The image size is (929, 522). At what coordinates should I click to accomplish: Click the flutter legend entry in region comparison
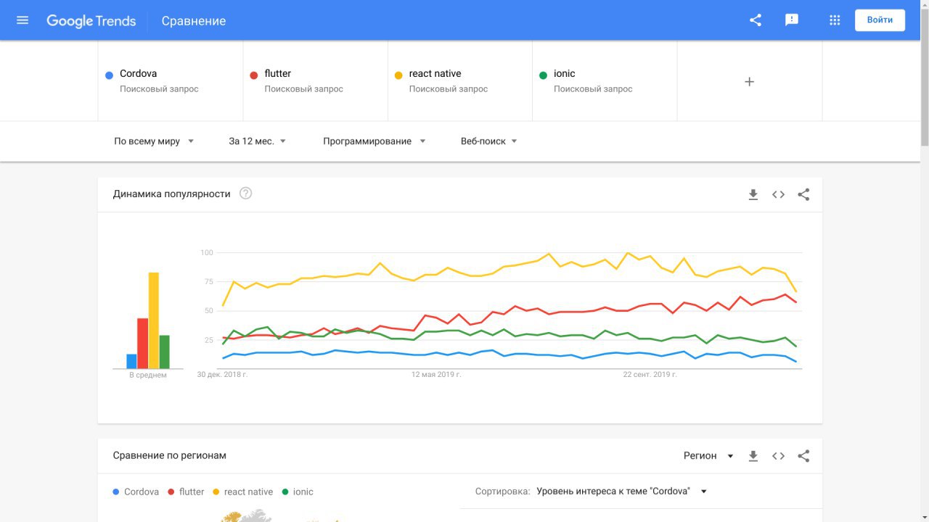[187, 492]
